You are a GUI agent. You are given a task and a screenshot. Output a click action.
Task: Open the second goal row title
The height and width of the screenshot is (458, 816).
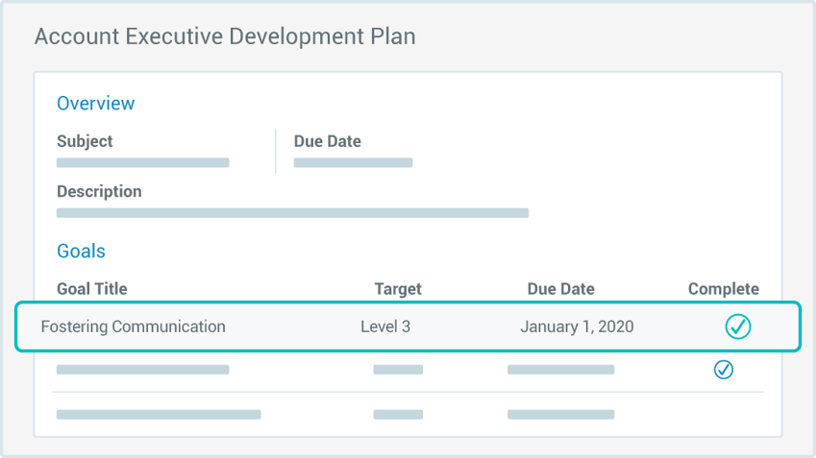[x=143, y=370]
